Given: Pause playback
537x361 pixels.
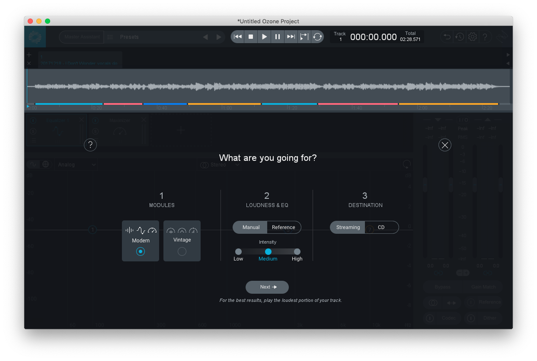Looking at the screenshot, I should point(278,37).
